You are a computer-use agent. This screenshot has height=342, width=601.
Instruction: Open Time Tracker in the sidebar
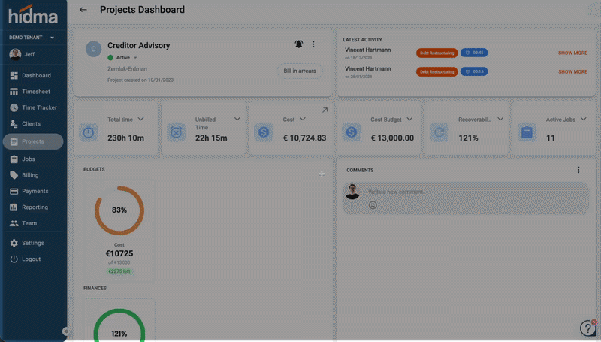tap(33, 107)
